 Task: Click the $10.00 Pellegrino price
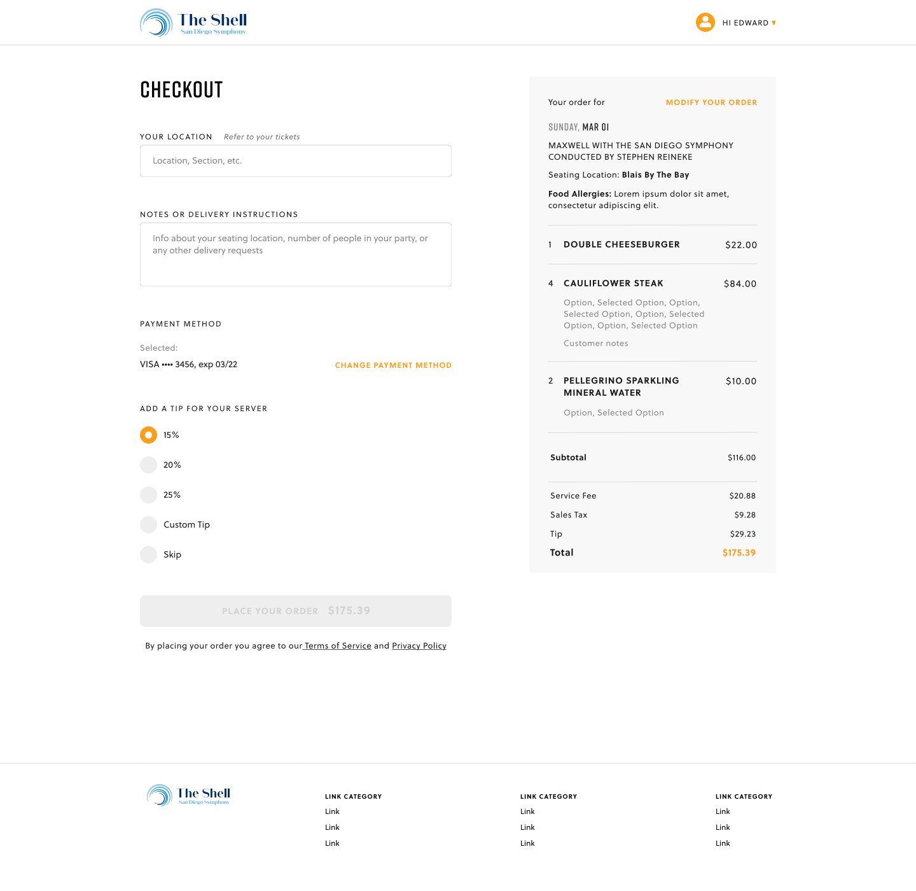tap(741, 381)
